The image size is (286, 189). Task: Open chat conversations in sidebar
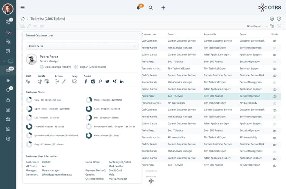(x=8, y=22)
